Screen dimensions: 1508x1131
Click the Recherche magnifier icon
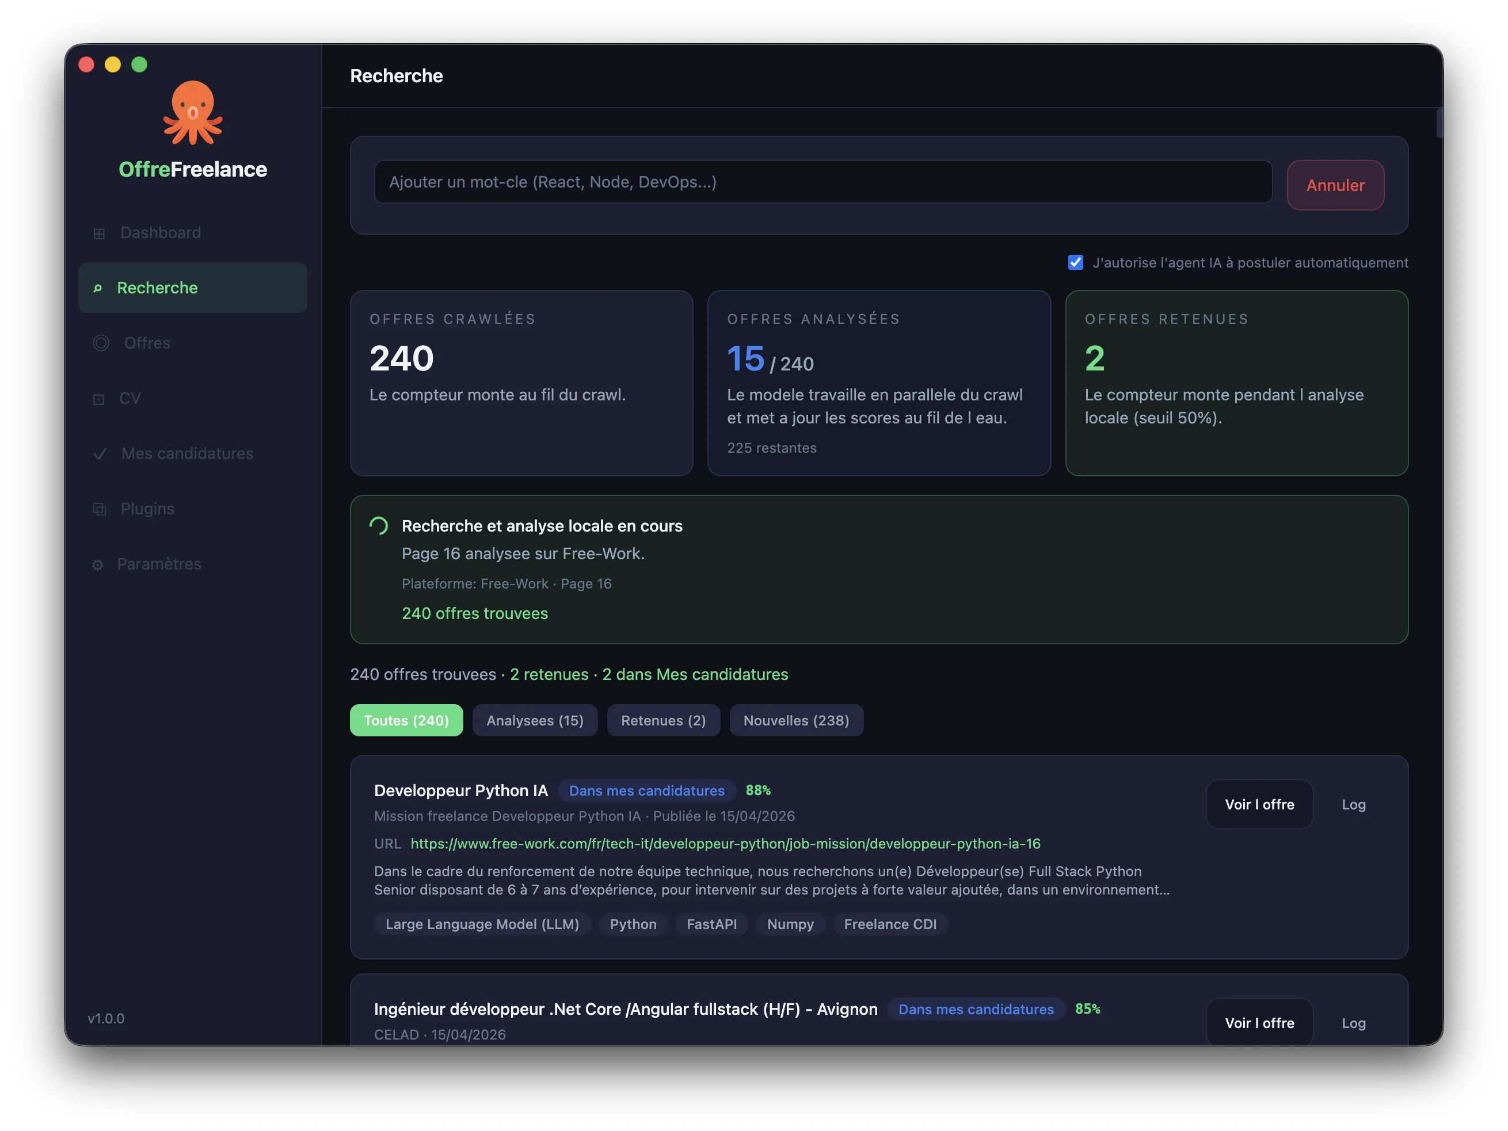coord(97,288)
